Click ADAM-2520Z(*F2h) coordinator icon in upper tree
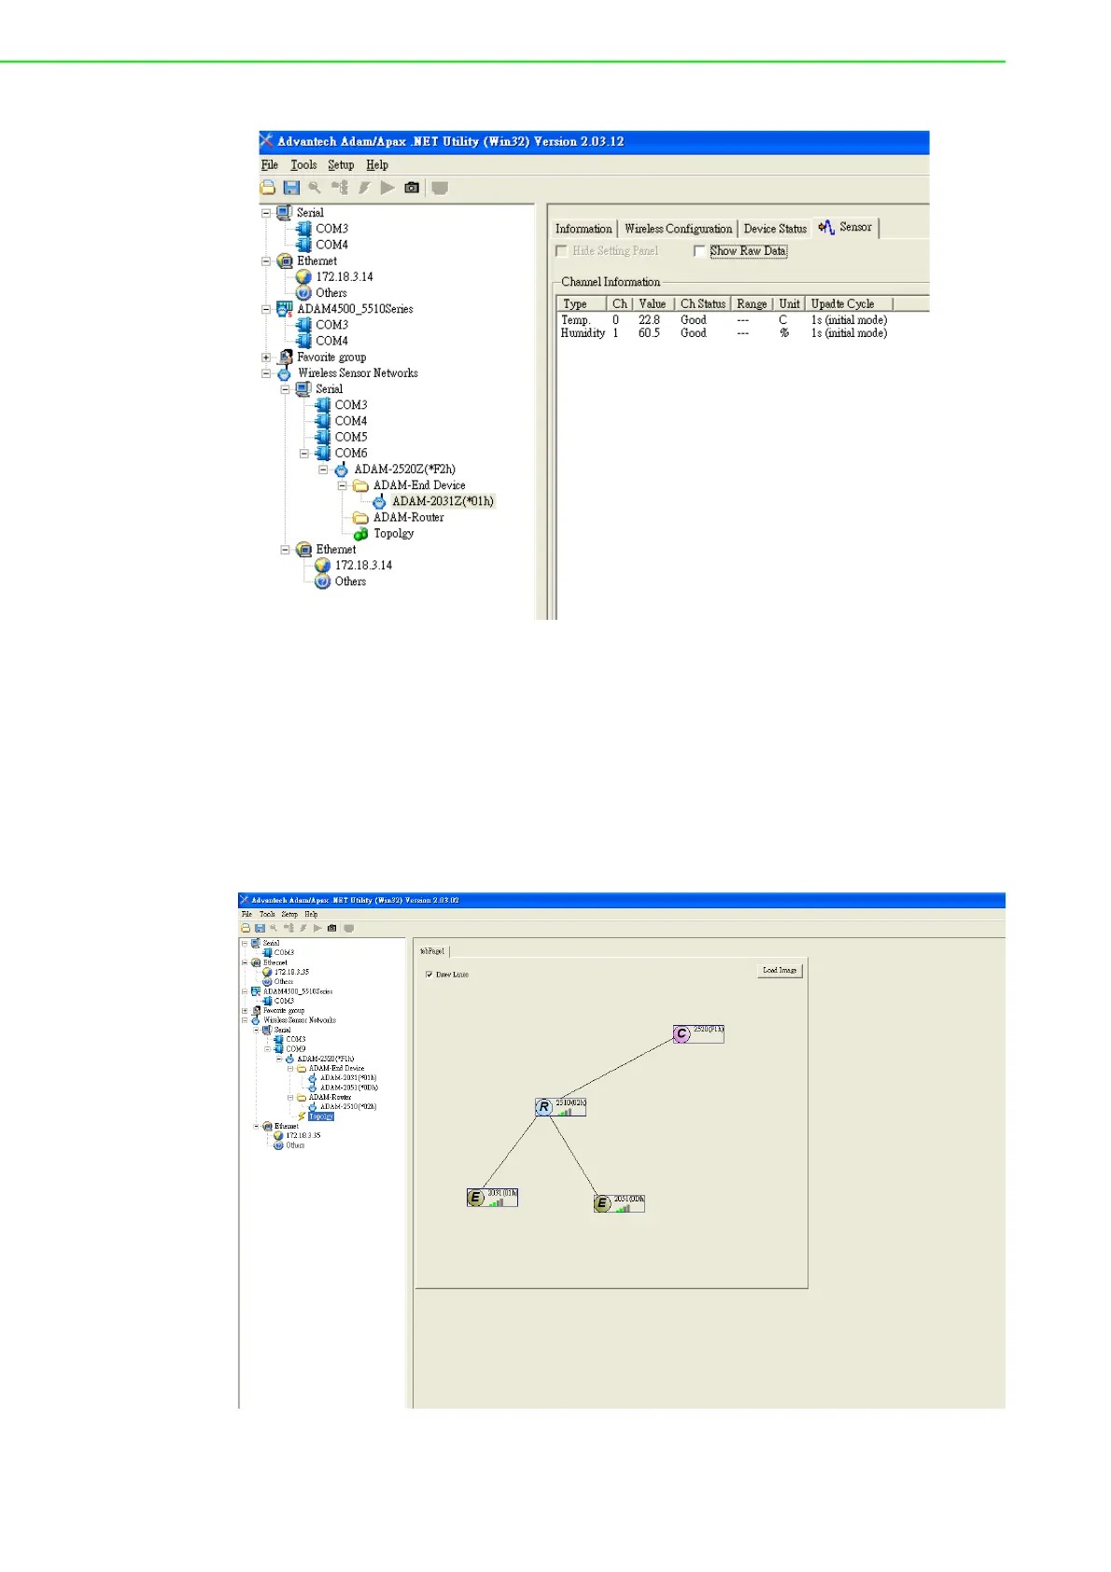Image resolution: width=1111 pixels, height=1572 pixels. point(342,470)
